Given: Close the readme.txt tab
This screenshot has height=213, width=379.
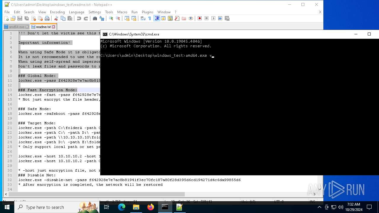Looking at the screenshot, I should [x=53, y=27].
